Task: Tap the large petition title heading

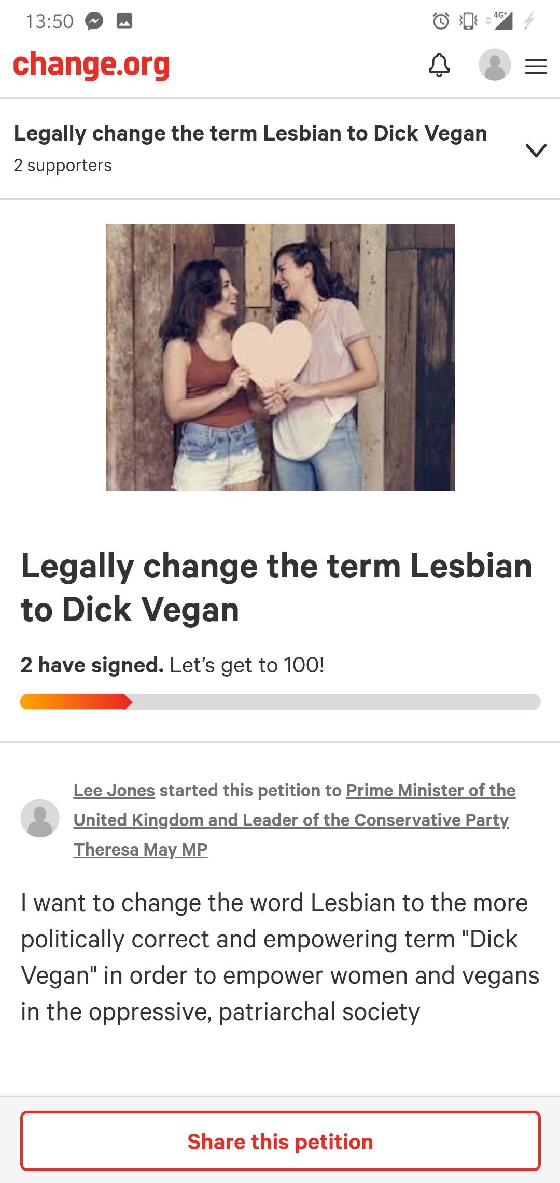Action: coord(276,587)
